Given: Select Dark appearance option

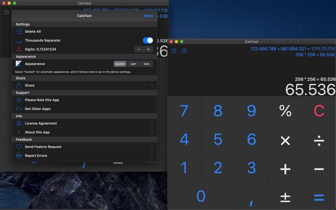Looking at the screenshot, I should [147, 64].
